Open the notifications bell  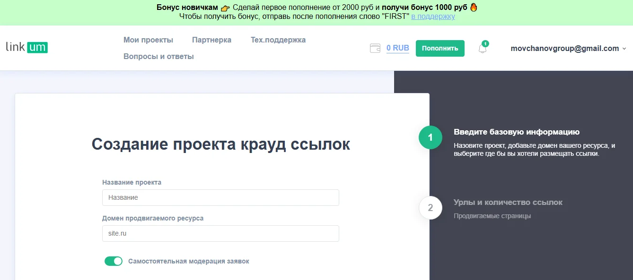[x=483, y=48]
